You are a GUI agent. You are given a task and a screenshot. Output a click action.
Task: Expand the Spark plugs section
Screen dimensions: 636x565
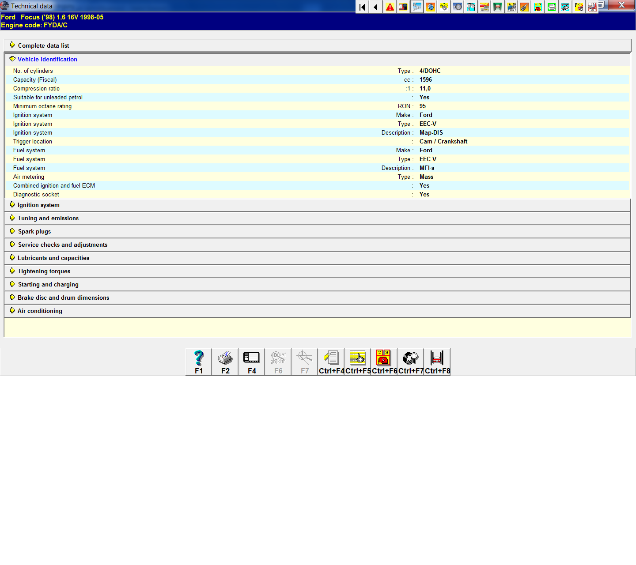coord(318,231)
